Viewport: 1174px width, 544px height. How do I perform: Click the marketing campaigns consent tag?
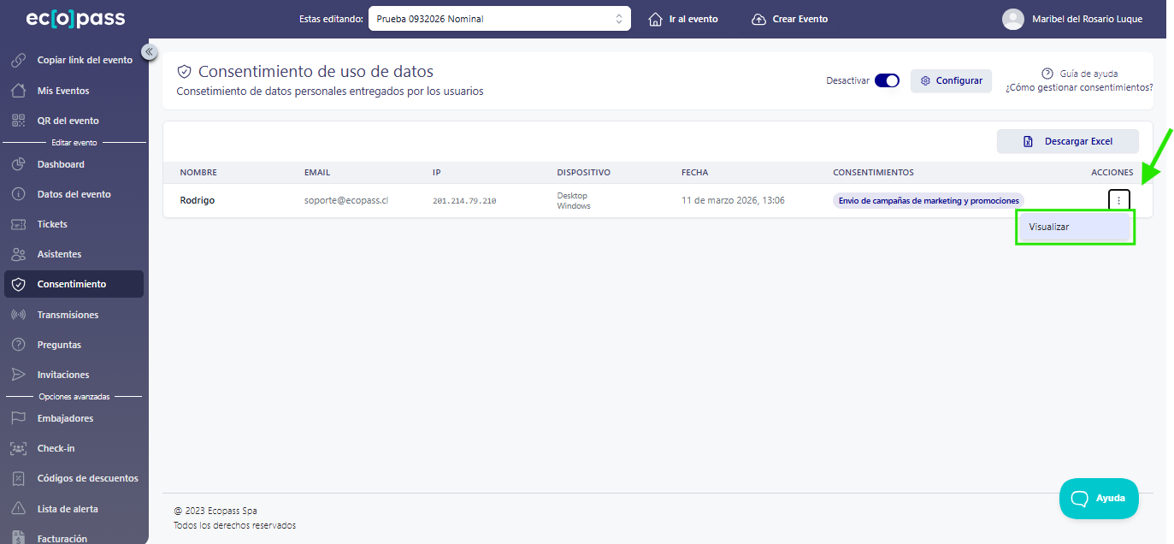[x=929, y=200]
